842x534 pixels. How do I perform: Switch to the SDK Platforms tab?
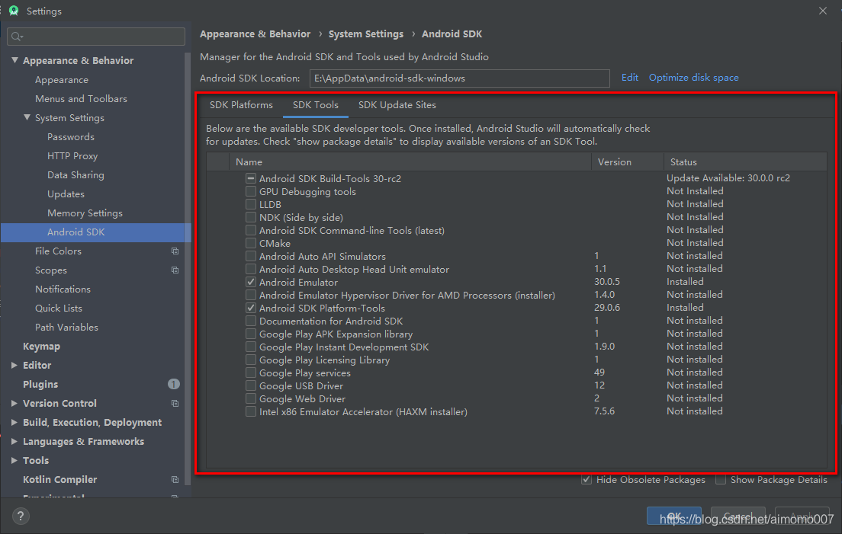point(241,105)
